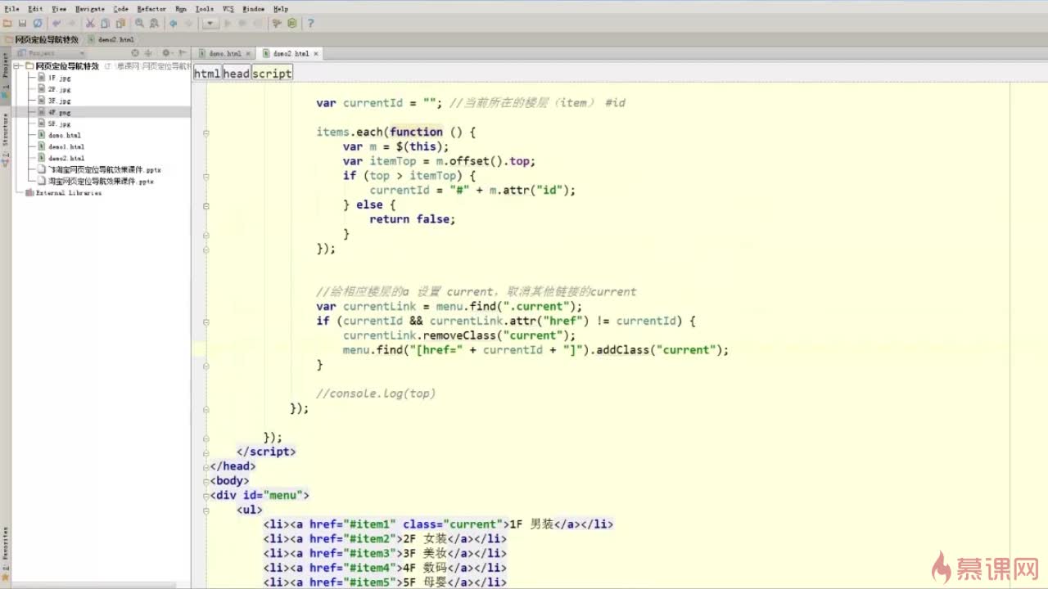The width and height of the screenshot is (1048, 589).
Task: Click the script breadcrumb
Action: (272, 74)
